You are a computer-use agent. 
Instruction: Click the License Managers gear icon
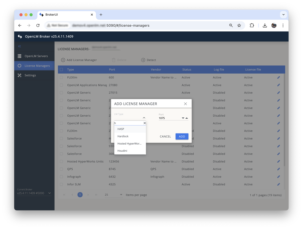point(19,65)
